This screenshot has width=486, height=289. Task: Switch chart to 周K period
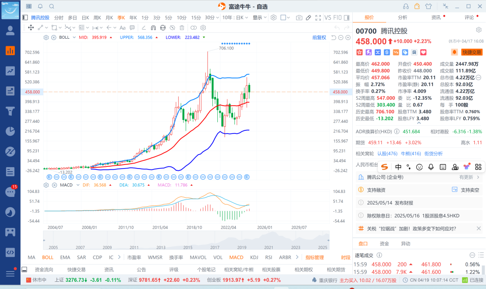click(x=97, y=18)
